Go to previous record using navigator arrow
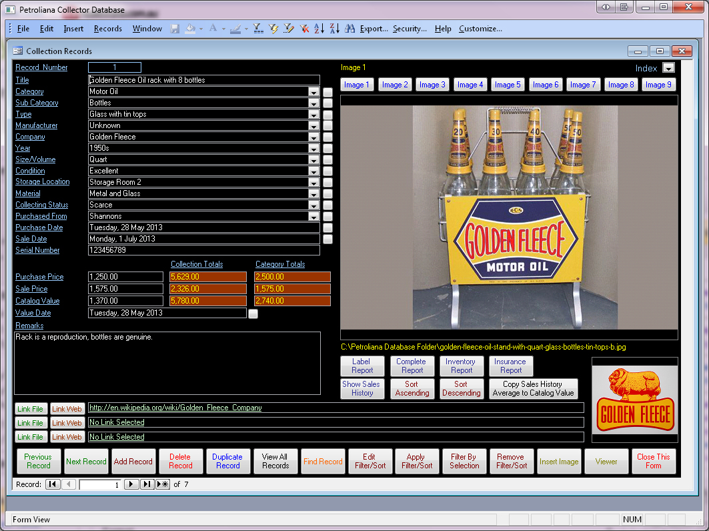Viewport: 709px width, 531px height. pyautogui.click(x=69, y=484)
